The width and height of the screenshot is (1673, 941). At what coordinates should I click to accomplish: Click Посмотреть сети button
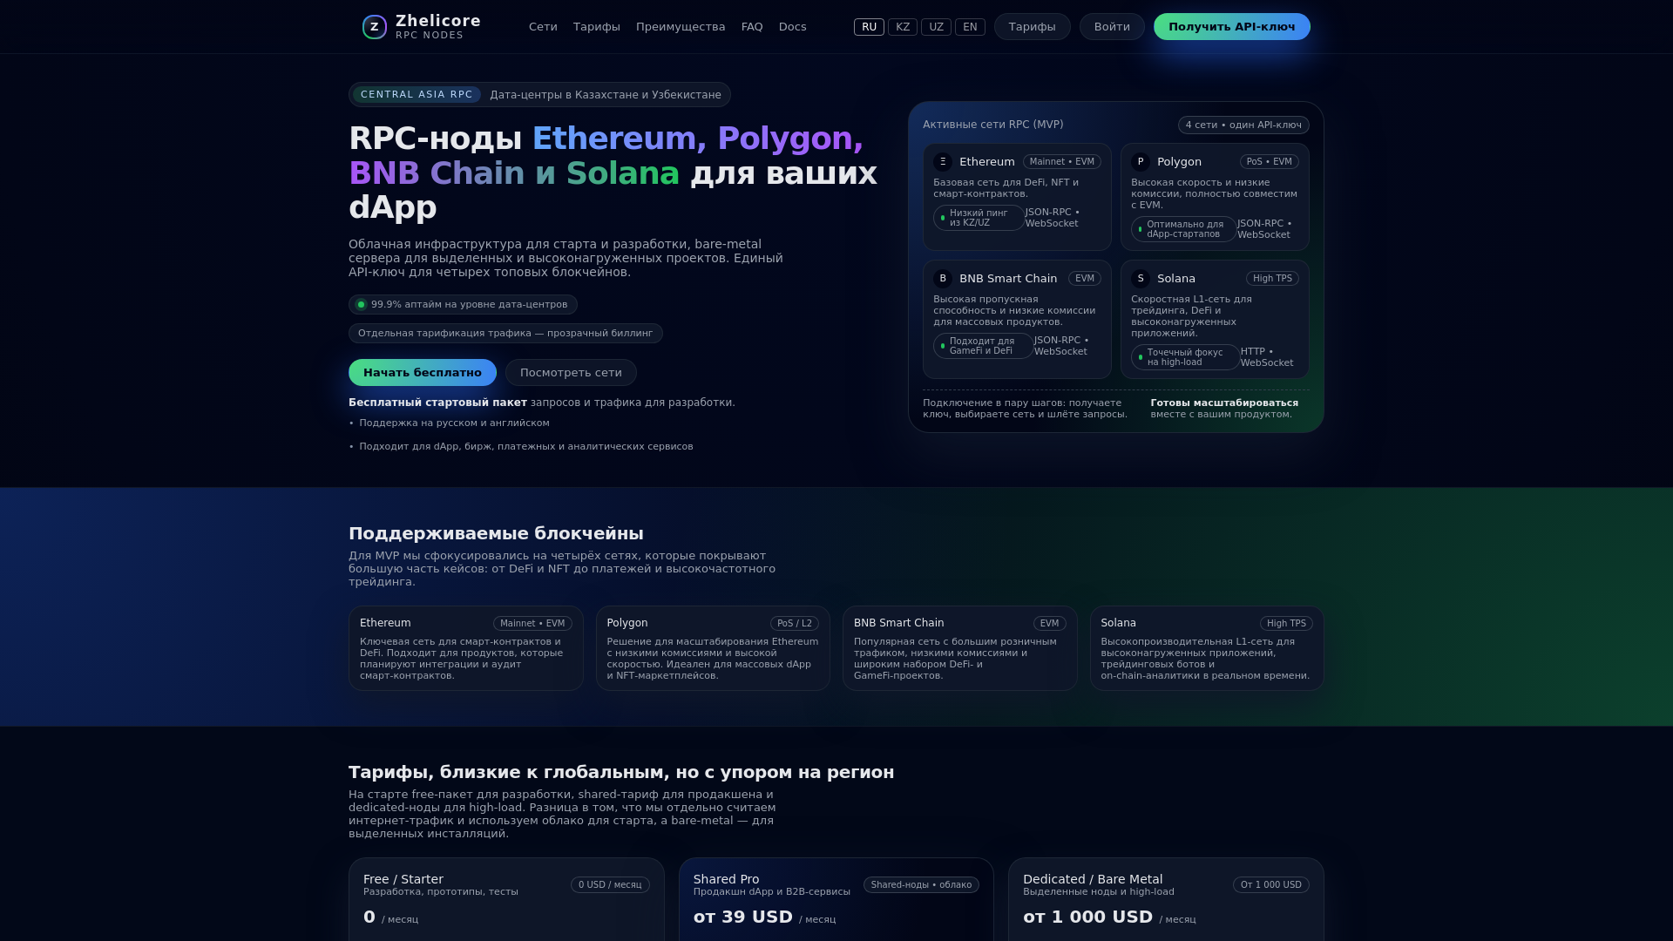pos(571,373)
